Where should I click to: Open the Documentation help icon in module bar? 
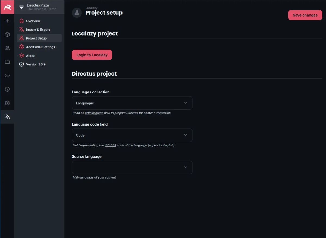pyautogui.click(x=7, y=89)
